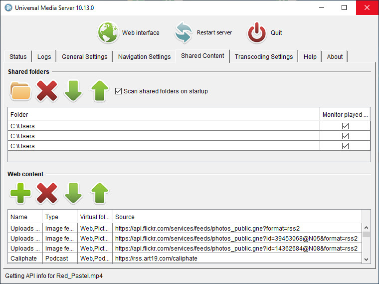The width and height of the screenshot is (379, 284).
Task: Sort web content by Source column header
Action: [x=236, y=217]
